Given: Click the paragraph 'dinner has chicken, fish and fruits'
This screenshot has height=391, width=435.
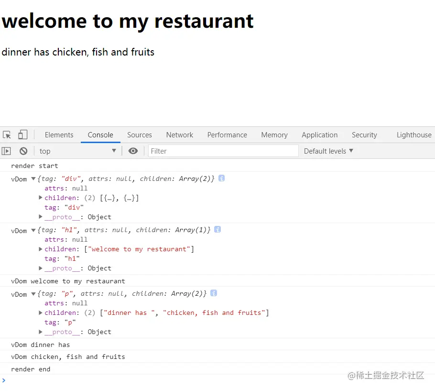Looking at the screenshot, I should tap(78, 52).
